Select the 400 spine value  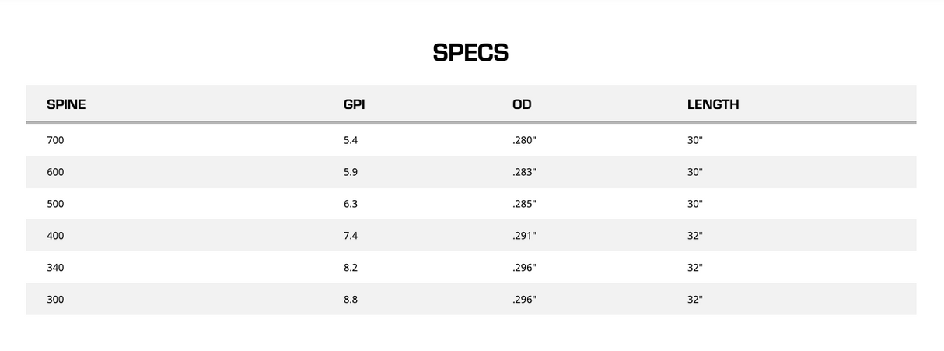55,236
